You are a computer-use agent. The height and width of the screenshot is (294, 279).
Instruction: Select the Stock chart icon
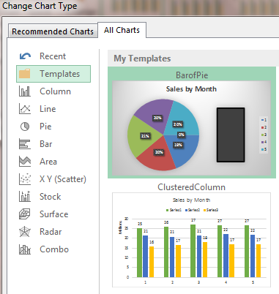pyautogui.click(x=25, y=197)
